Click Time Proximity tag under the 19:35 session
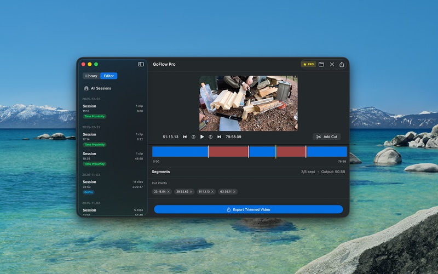Image resolution: width=438 pixels, height=274 pixels. coord(94,164)
